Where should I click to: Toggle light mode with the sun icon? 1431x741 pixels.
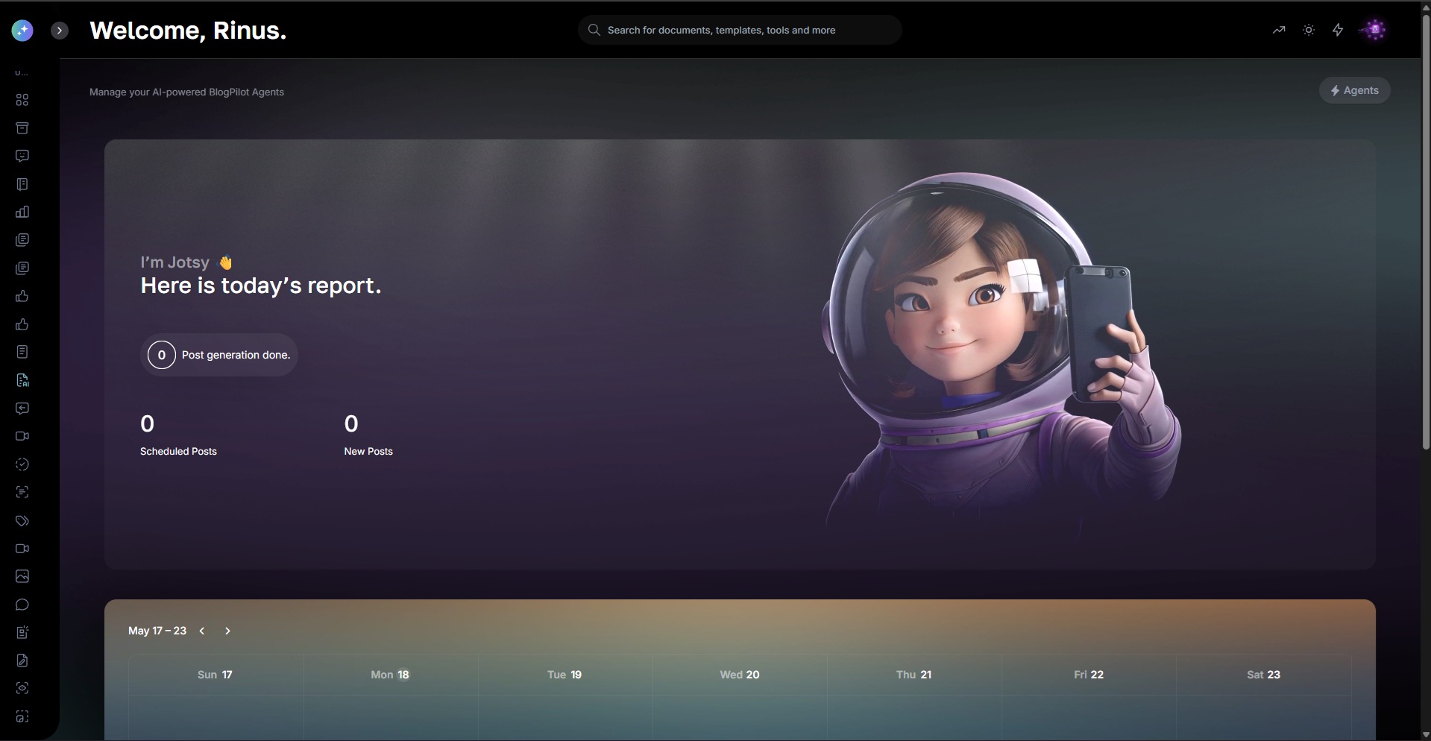tap(1309, 30)
